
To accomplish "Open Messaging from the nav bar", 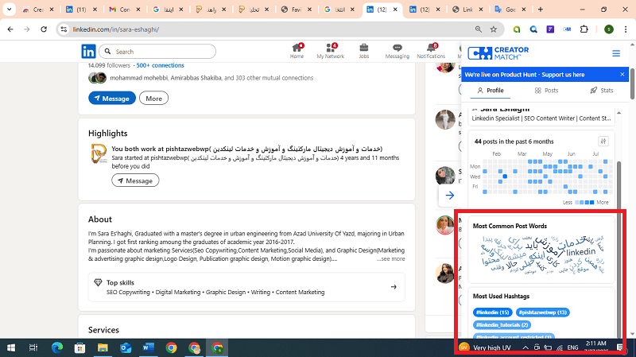I will click(x=397, y=51).
